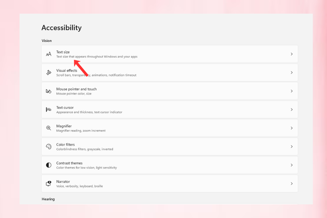Expand the Text size row chevron

291,54
